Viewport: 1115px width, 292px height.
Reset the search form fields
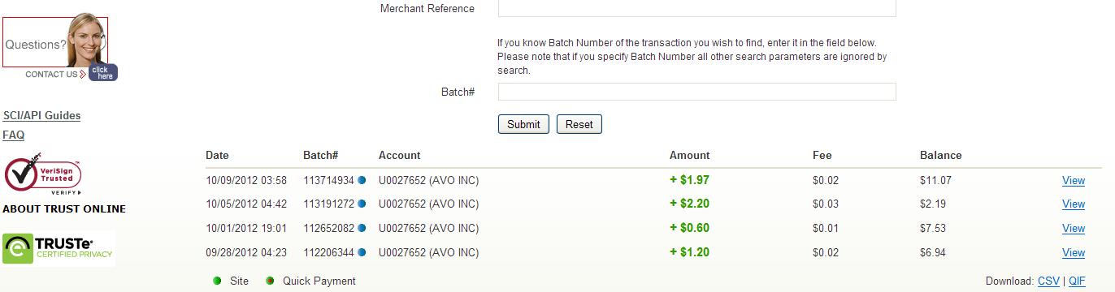579,124
